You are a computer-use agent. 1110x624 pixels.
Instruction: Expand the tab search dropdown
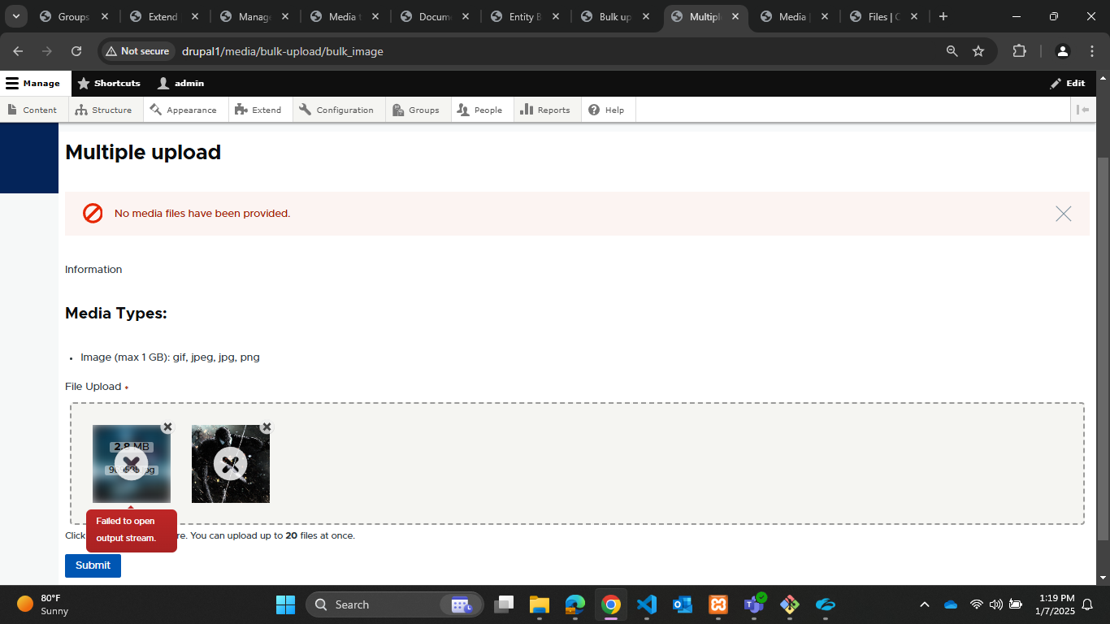[x=15, y=16]
